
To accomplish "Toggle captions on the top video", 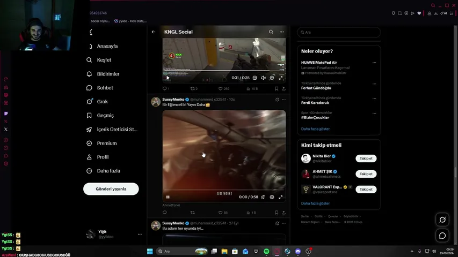I will (255, 78).
